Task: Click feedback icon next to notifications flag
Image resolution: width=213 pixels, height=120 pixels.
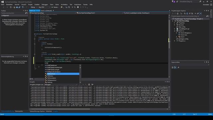Action: pos(177,1)
